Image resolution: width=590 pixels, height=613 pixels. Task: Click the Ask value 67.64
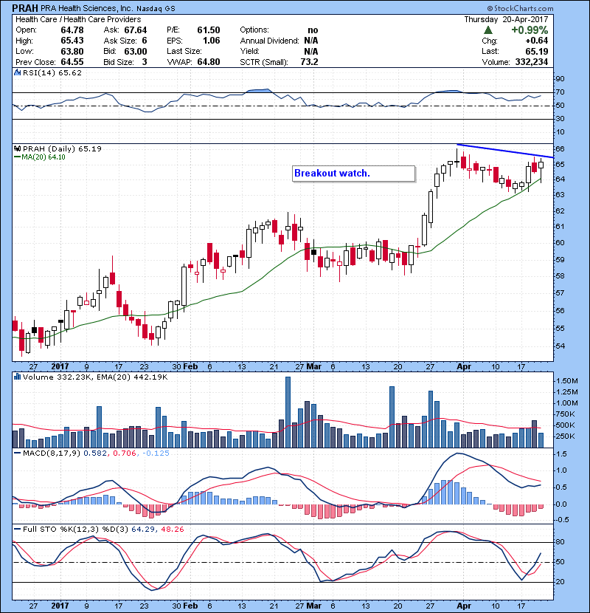pos(136,30)
